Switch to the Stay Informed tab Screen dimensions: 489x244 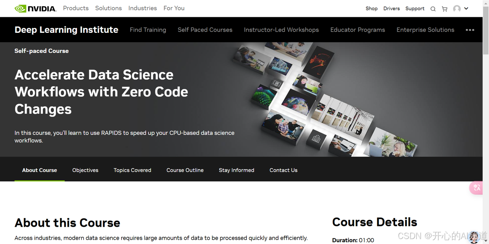[236, 170]
